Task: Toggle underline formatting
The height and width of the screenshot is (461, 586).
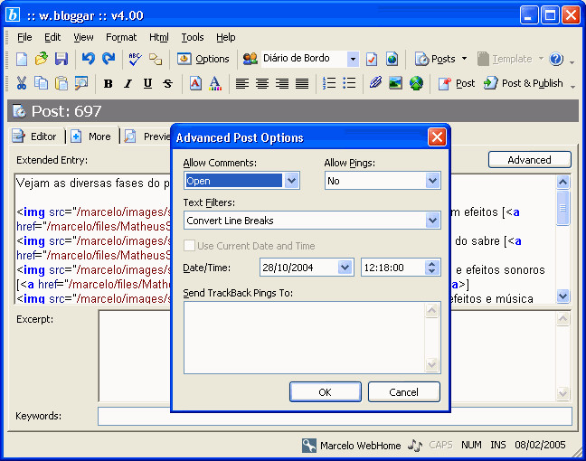Action: (148, 83)
